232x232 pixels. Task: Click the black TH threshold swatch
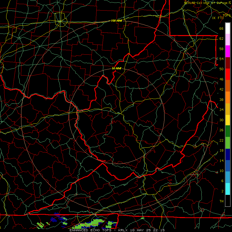[x=228, y=201]
